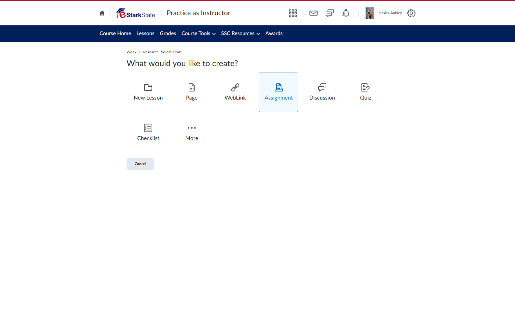Go to My Home via house icon

point(102,13)
